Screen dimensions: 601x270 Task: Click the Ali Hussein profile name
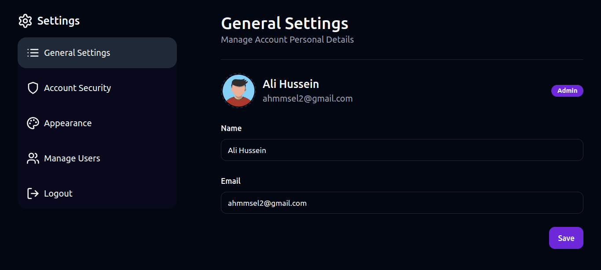pos(291,84)
